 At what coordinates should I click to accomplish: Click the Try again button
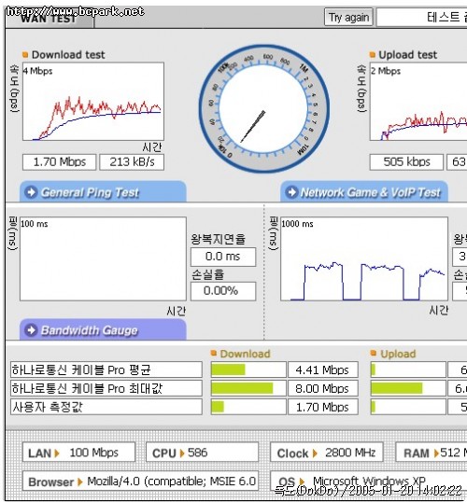click(348, 18)
